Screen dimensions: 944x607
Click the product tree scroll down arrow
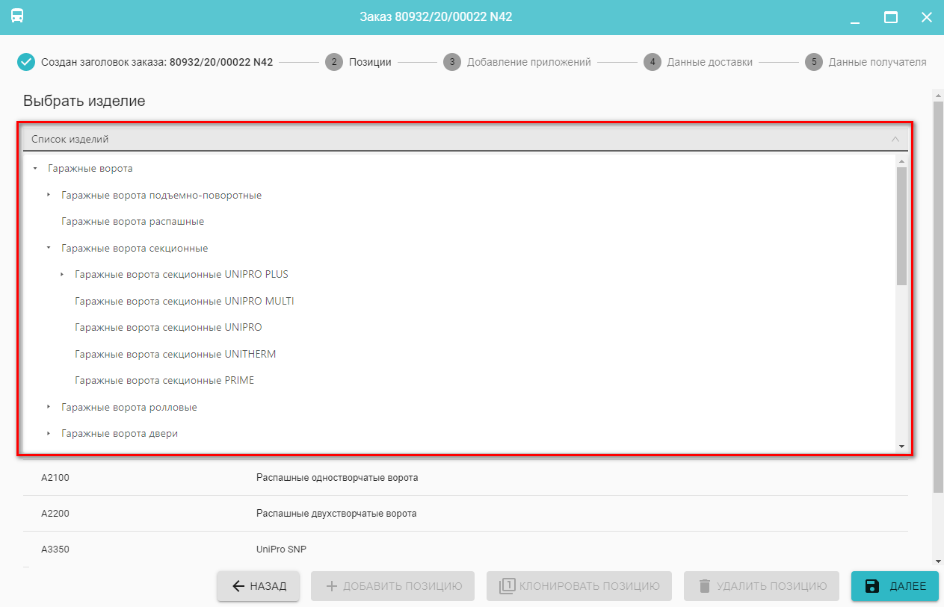click(x=901, y=446)
